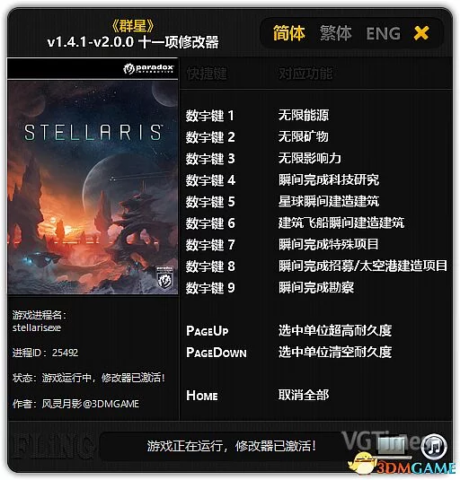This screenshot has width=460, height=480.
Task: Enable 星球瞬间建造建筑 option
Action: (x=329, y=202)
